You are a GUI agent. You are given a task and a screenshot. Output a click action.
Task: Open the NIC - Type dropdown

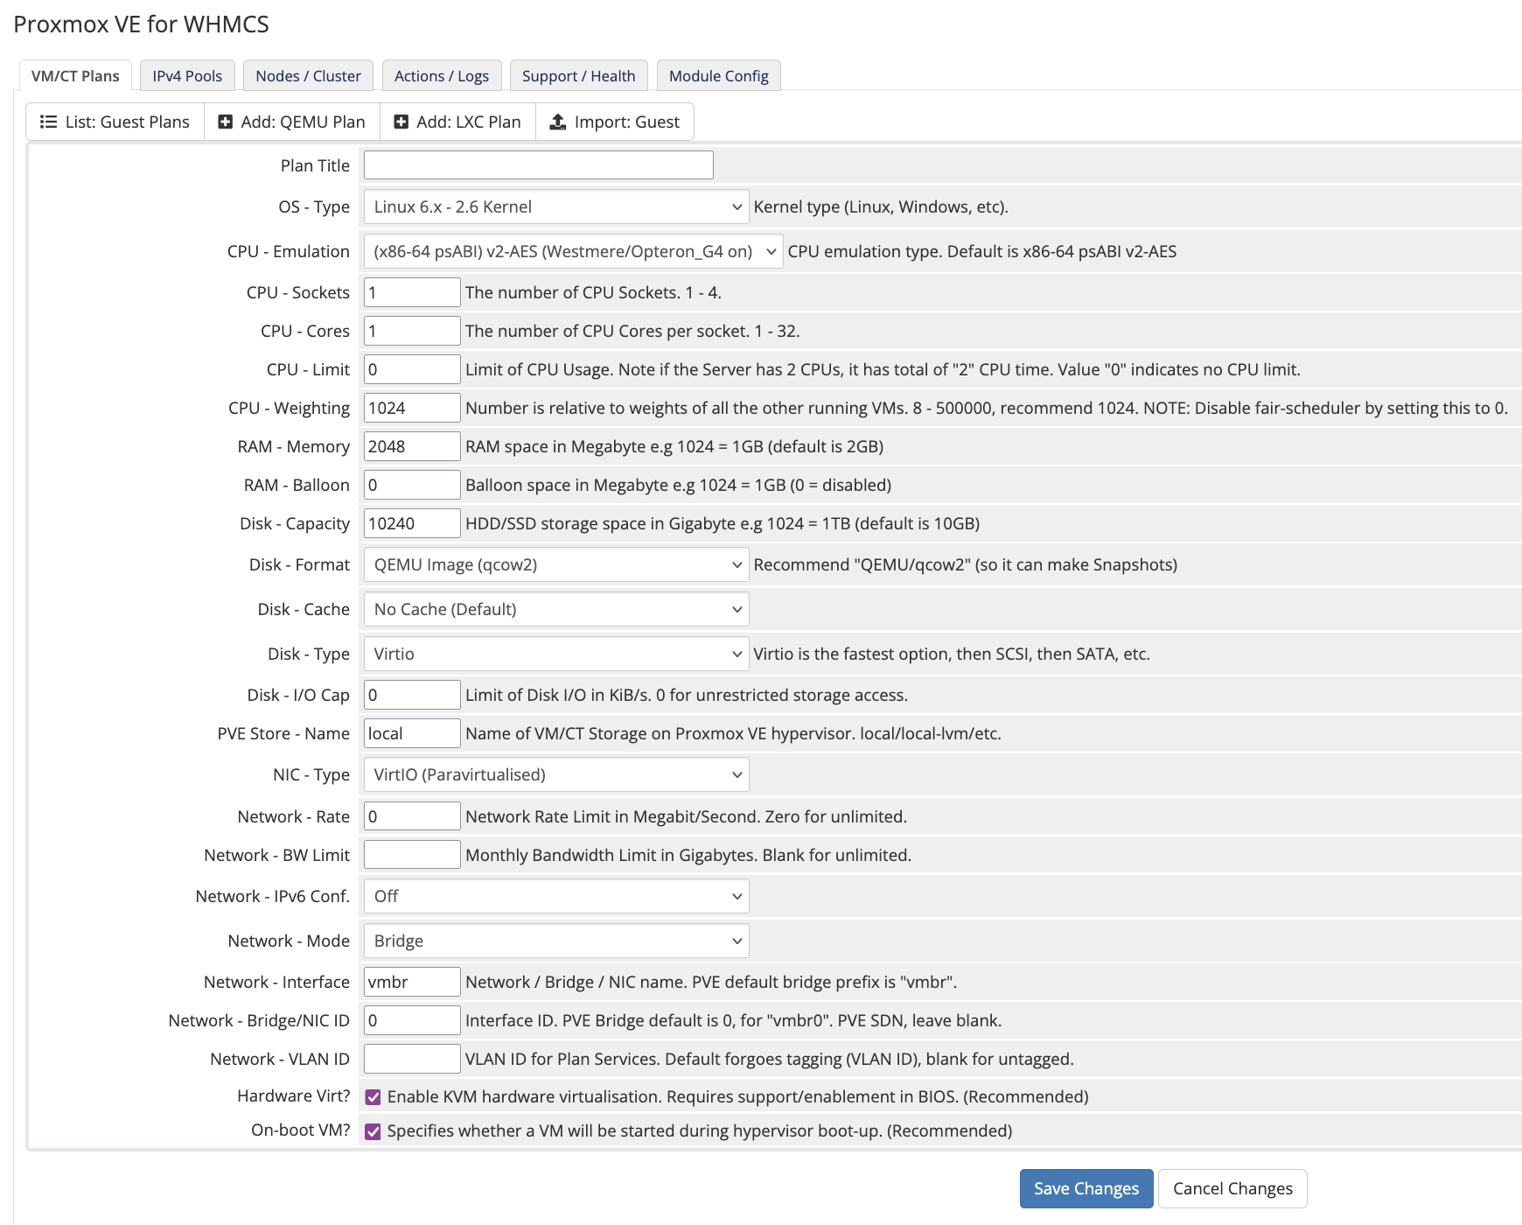[x=556, y=775]
